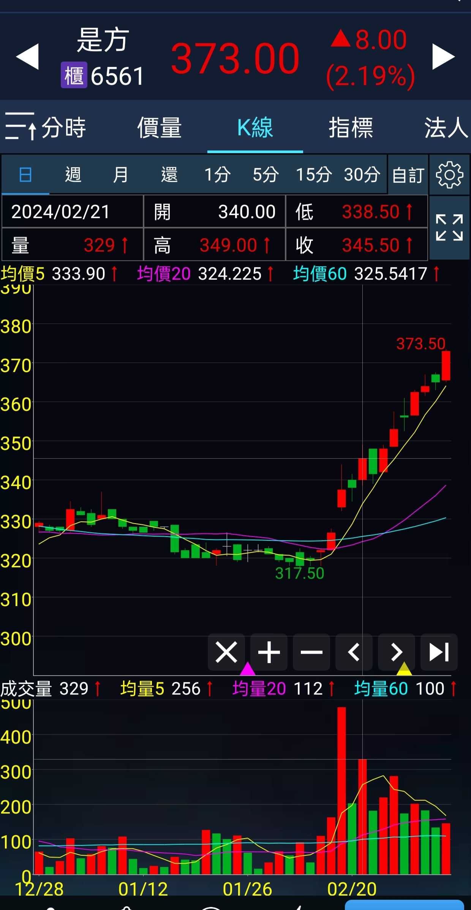
Task: Zoom out chart with minus button
Action: [x=311, y=652]
